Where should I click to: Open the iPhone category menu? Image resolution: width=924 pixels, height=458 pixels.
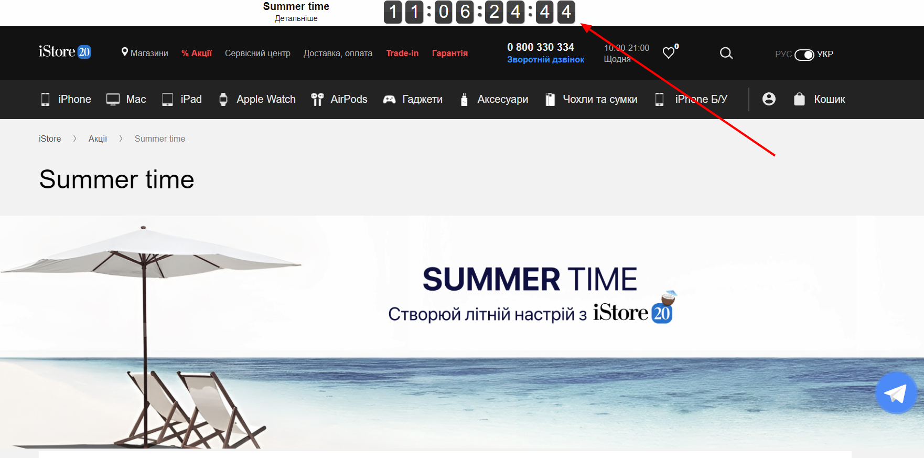point(66,99)
